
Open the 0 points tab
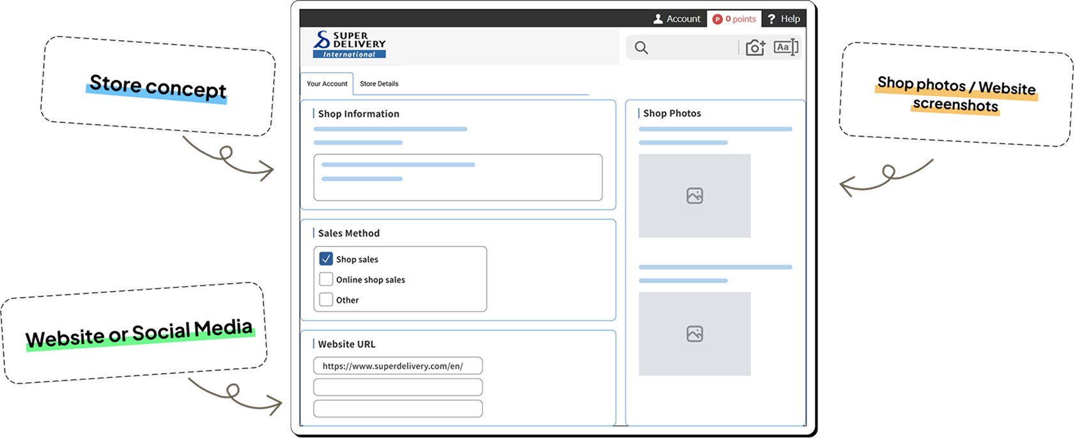tap(734, 19)
